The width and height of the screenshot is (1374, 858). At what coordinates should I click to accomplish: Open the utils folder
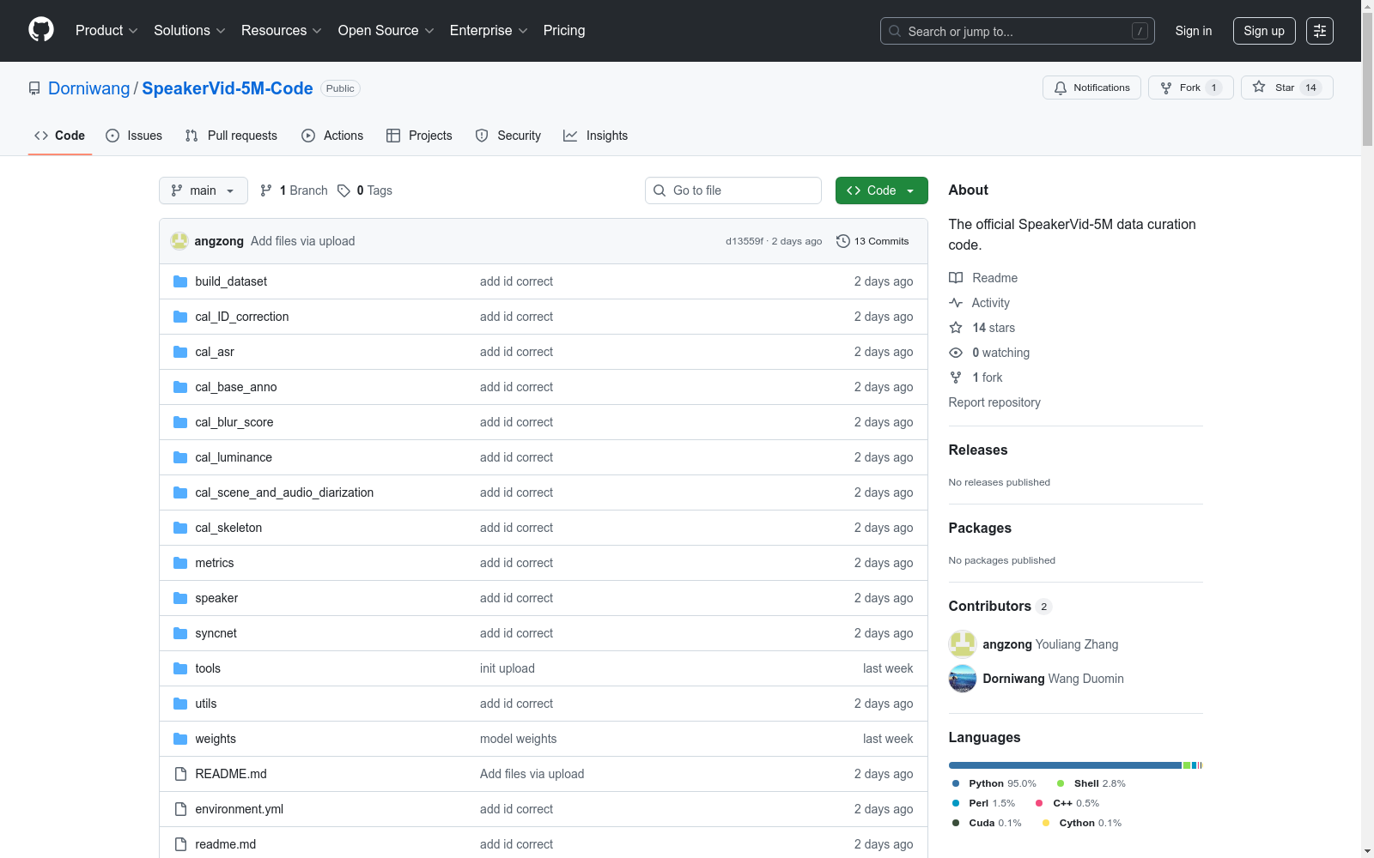(x=206, y=704)
